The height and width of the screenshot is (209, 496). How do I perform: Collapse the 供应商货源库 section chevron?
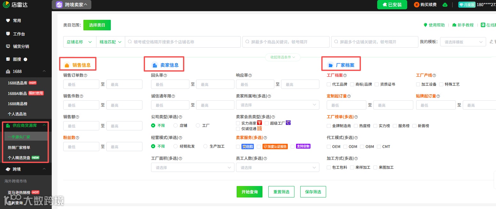pyautogui.click(x=44, y=126)
